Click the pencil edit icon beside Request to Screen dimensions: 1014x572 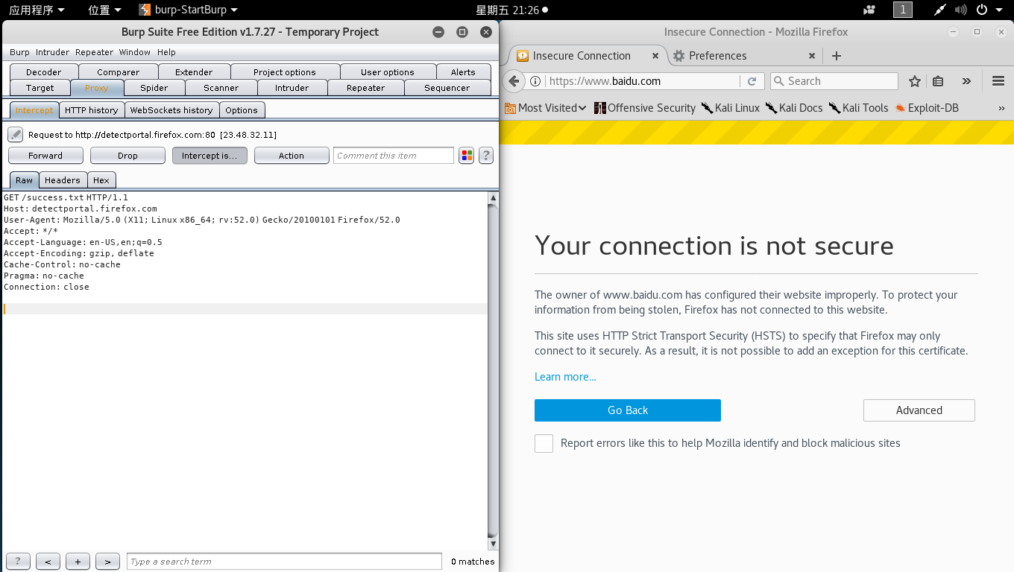[x=16, y=135]
